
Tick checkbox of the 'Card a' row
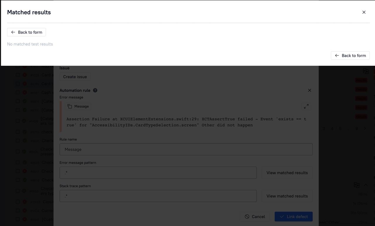coord(18,75)
